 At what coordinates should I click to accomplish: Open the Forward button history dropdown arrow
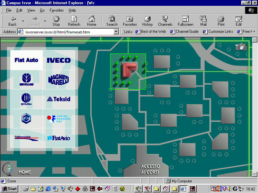coord(45,21)
